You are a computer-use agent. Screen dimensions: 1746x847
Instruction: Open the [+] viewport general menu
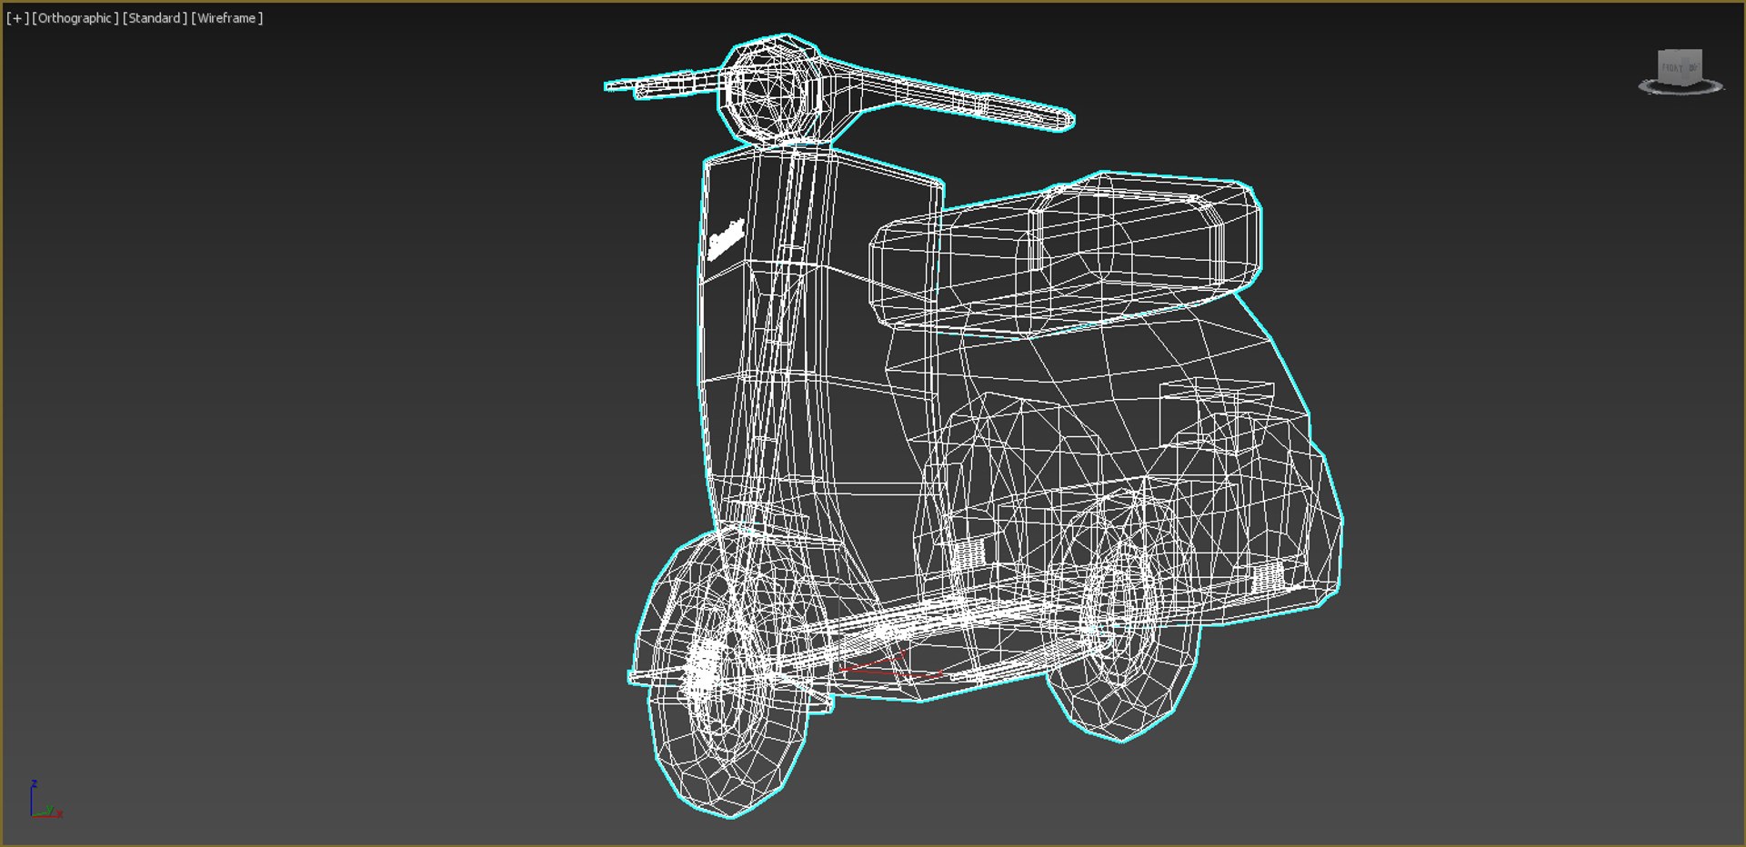17,18
